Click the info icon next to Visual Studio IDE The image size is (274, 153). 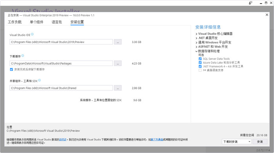pyautogui.click(x=32, y=34)
